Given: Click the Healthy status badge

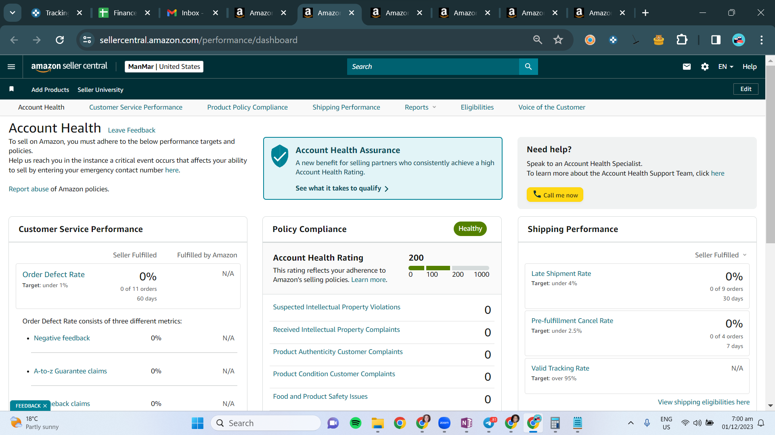Looking at the screenshot, I should [470, 229].
